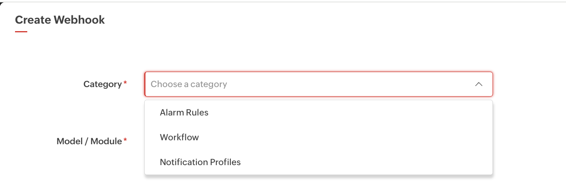The width and height of the screenshot is (566, 186).
Task: Click the red asterisk beside Category
Action: click(x=125, y=83)
